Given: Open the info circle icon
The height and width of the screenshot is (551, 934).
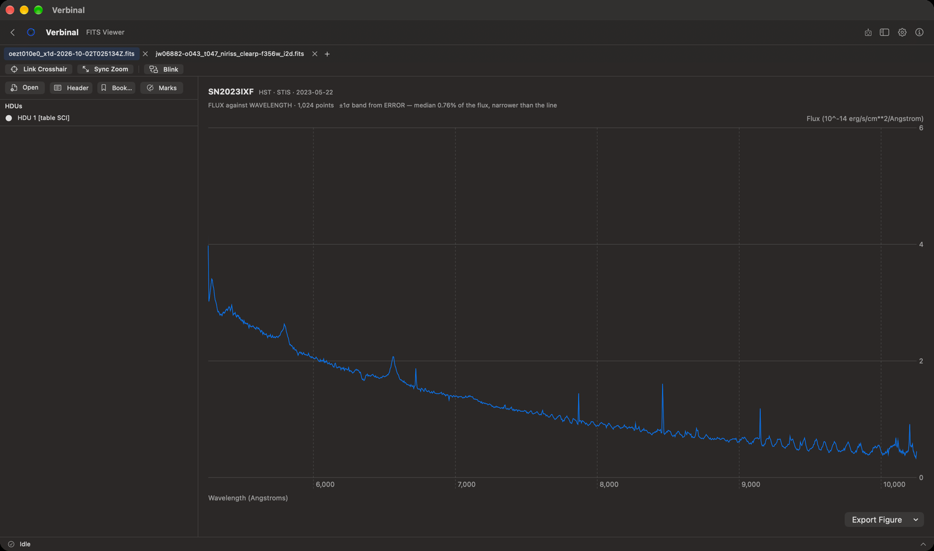Looking at the screenshot, I should [x=919, y=33].
